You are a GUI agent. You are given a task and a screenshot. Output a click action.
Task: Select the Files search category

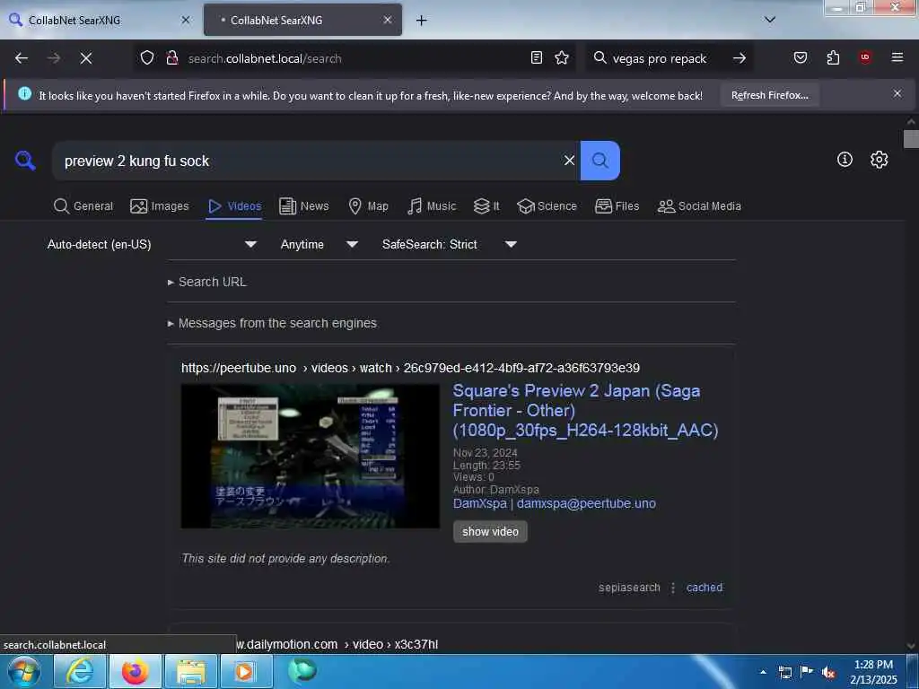617,206
